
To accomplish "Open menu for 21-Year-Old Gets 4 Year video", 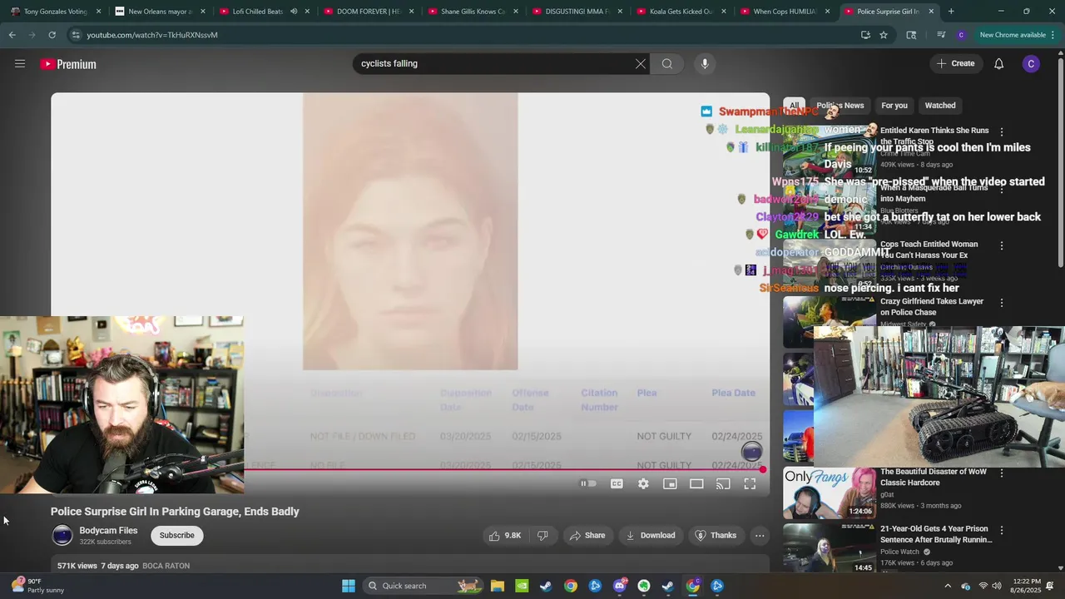I will (1002, 530).
